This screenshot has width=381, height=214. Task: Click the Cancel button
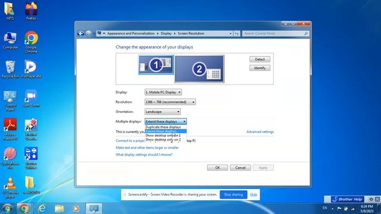click(x=241, y=168)
